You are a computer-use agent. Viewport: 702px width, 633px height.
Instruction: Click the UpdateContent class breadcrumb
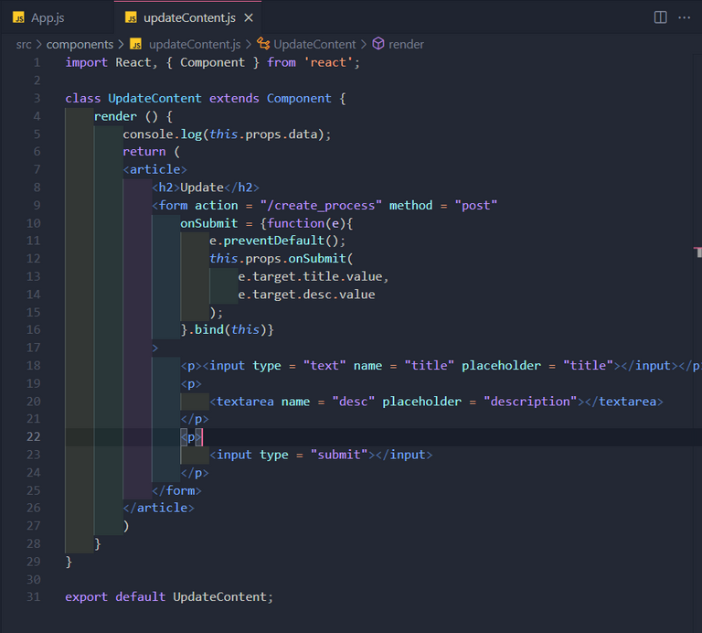pyautogui.click(x=314, y=44)
